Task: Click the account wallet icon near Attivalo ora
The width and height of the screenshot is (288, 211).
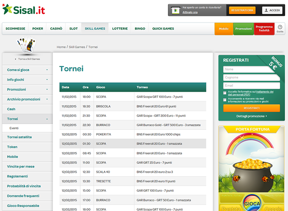Action: 175,10
